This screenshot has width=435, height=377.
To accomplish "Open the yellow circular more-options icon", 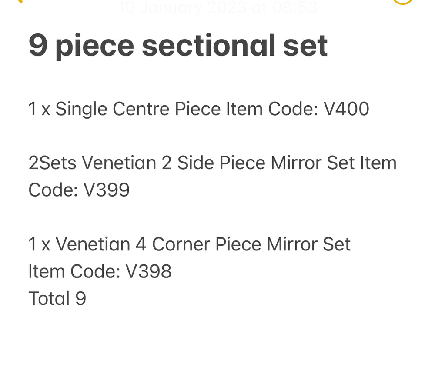I will pyautogui.click(x=402, y=2).
